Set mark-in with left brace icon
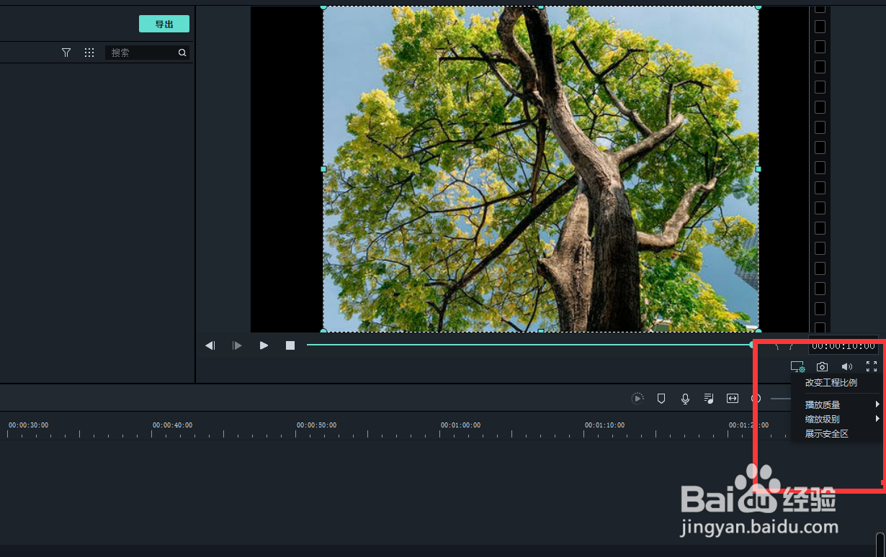The width and height of the screenshot is (886, 557). pyautogui.click(x=777, y=346)
